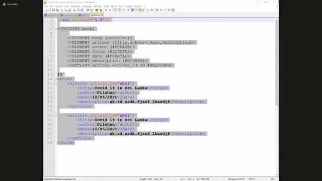The height and width of the screenshot is (181, 322).
Task: Open the Encoding menu
Action: click(75, 7)
